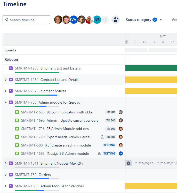Click yellow timeline bar for Admin Module for Vendors
This screenshot has width=177, height=193.
(x=151, y=186)
